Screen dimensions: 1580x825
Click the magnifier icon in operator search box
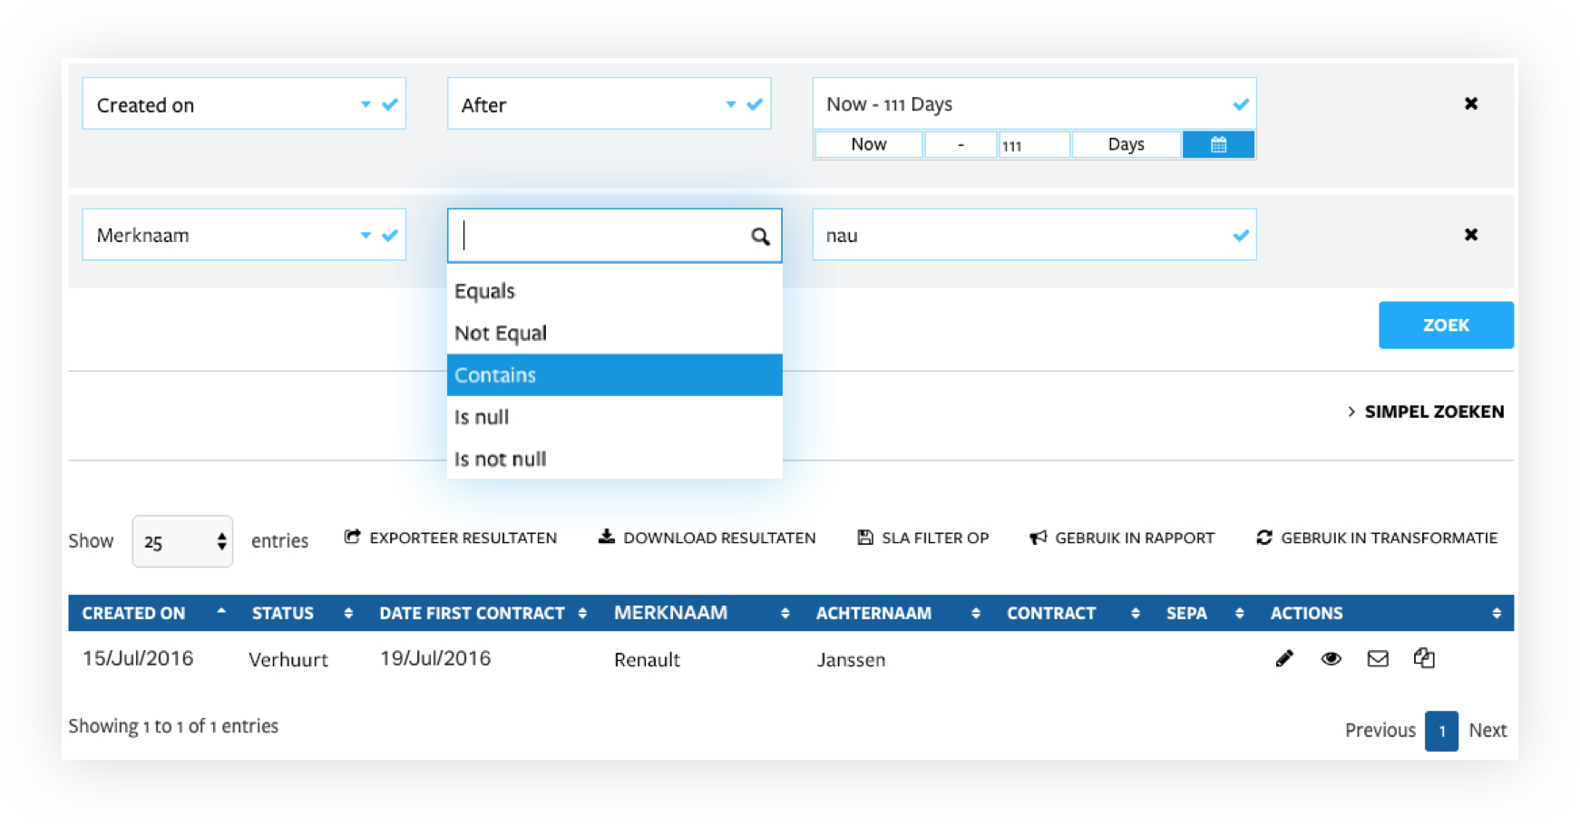[x=760, y=237]
